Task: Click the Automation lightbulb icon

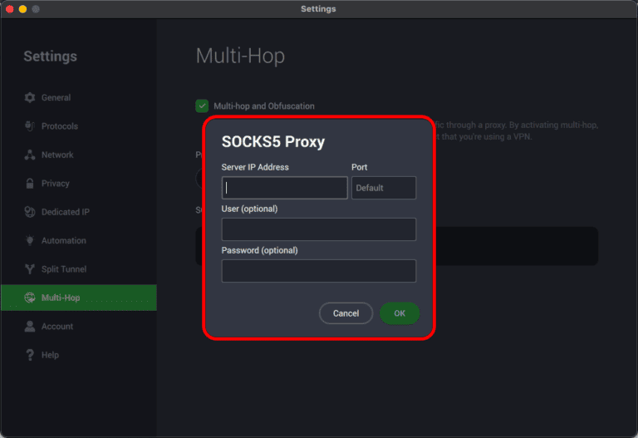Action: coord(30,240)
